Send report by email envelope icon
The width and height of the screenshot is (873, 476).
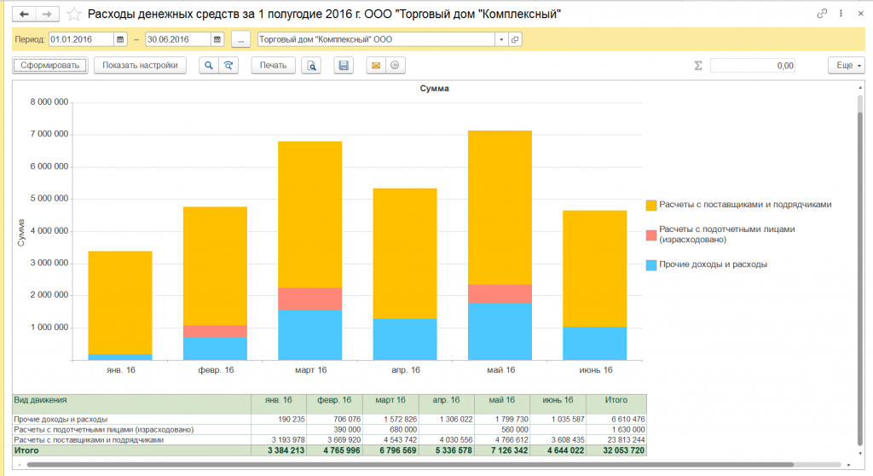pos(374,66)
